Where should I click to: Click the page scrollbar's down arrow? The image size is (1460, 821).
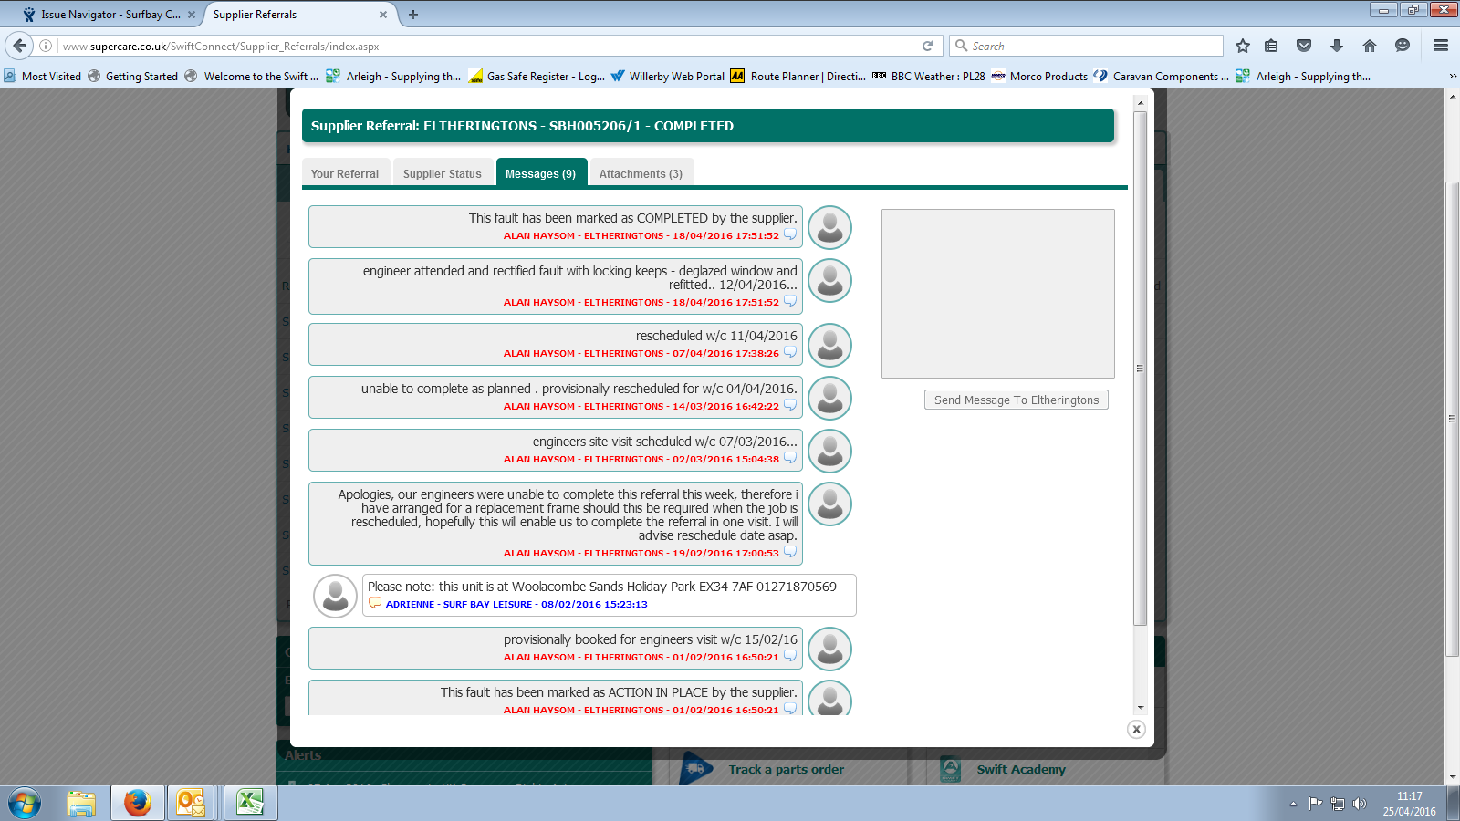point(1452,777)
